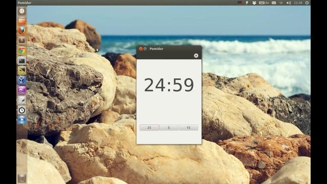Screen dimensions: 327x184
Task: Launch Google Chrome from the dock
Action: pos(21,51)
